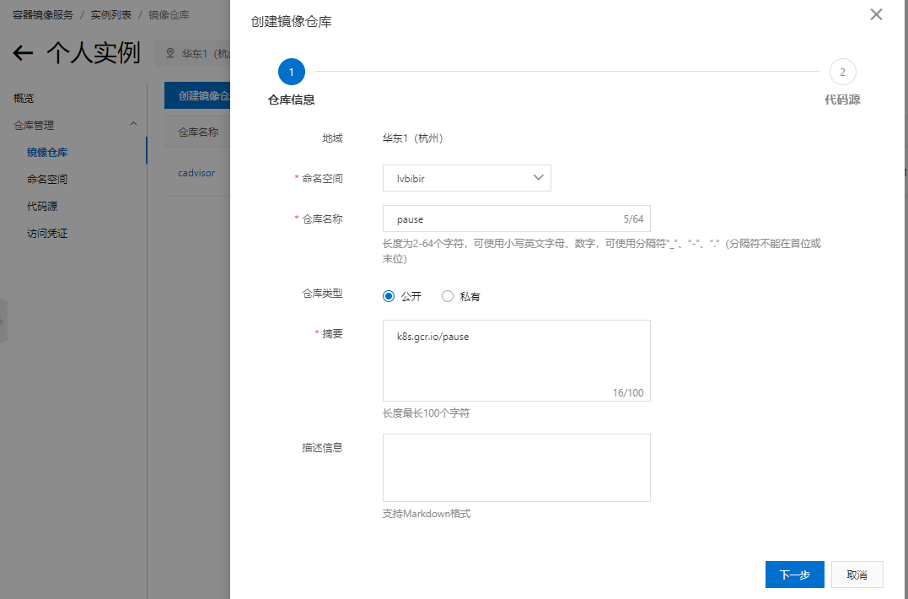Image resolution: width=908 pixels, height=599 pixels.
Task: Open 命名空间 in the sidebar
Action: tap(47, 180)
